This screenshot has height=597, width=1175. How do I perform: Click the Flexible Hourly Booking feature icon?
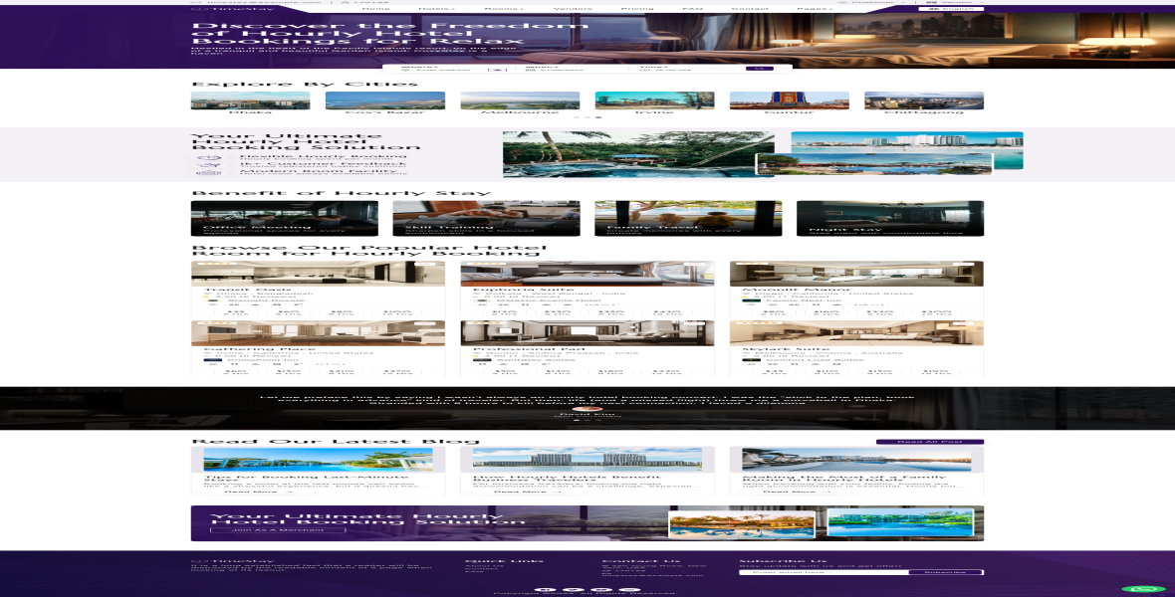tap(208, 157)
